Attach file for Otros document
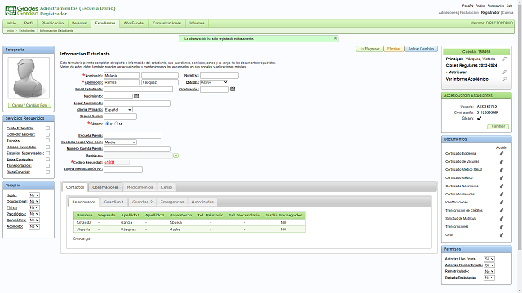Screen dimensions: 522x293 502,235
